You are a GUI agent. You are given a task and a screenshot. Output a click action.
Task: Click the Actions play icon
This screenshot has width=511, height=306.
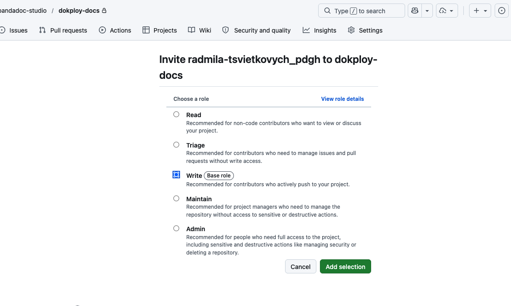pos(102,30)
